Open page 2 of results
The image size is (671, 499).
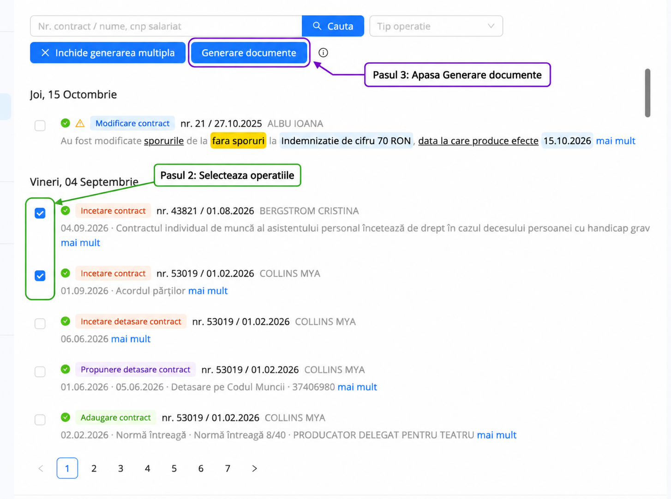pos(94,469)
